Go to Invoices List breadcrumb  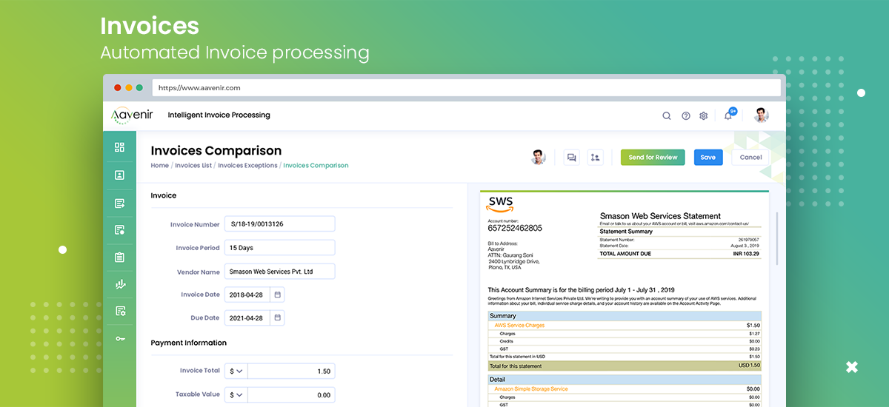(x=193, y=166)
